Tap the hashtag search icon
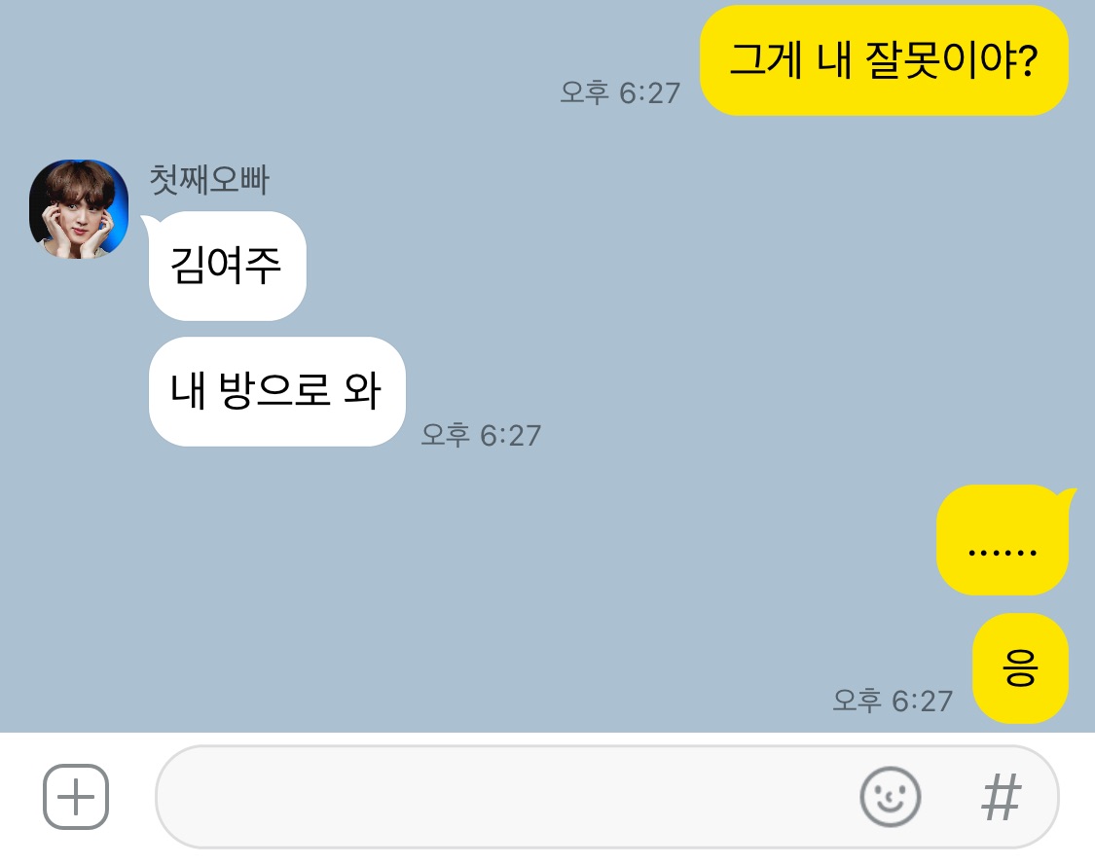This screenshot has width=1095, height=865. [1002, 797]
